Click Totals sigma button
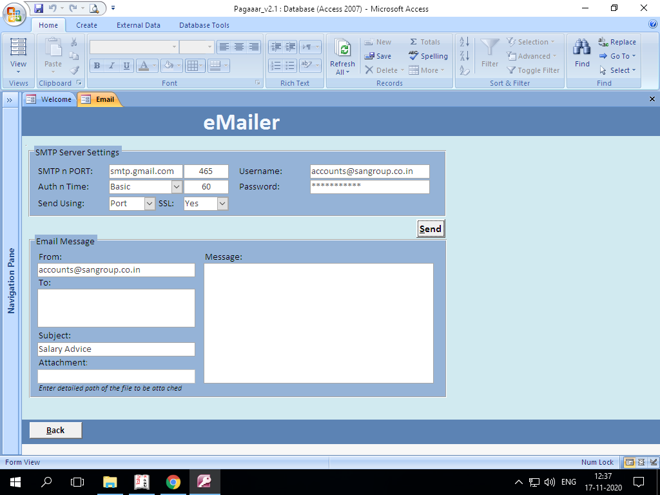The width and height of the screenshot is (660, 495). point(425,42)
